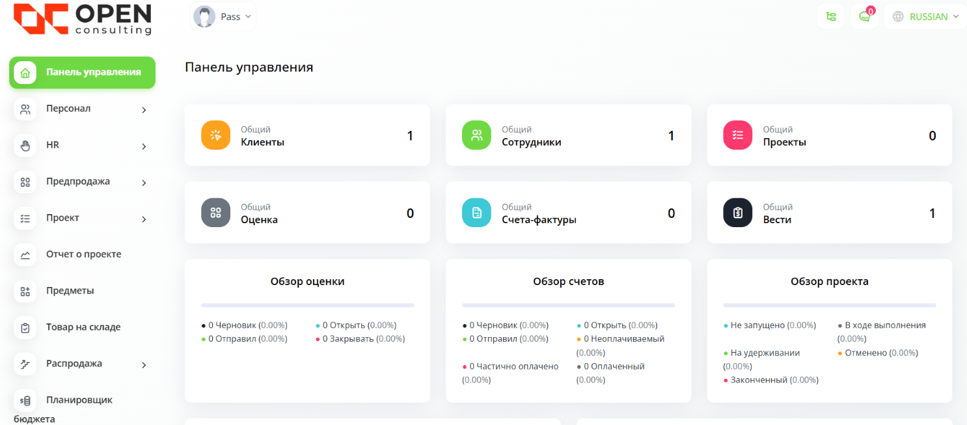Click the Обзор счетов progress bar
Image resolution: width=967 pixels, height=425 pixels.
568,305
